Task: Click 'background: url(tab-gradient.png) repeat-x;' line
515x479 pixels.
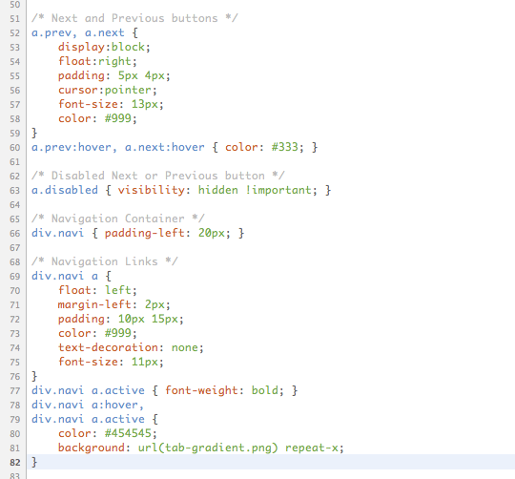Action: coord(200,448)
